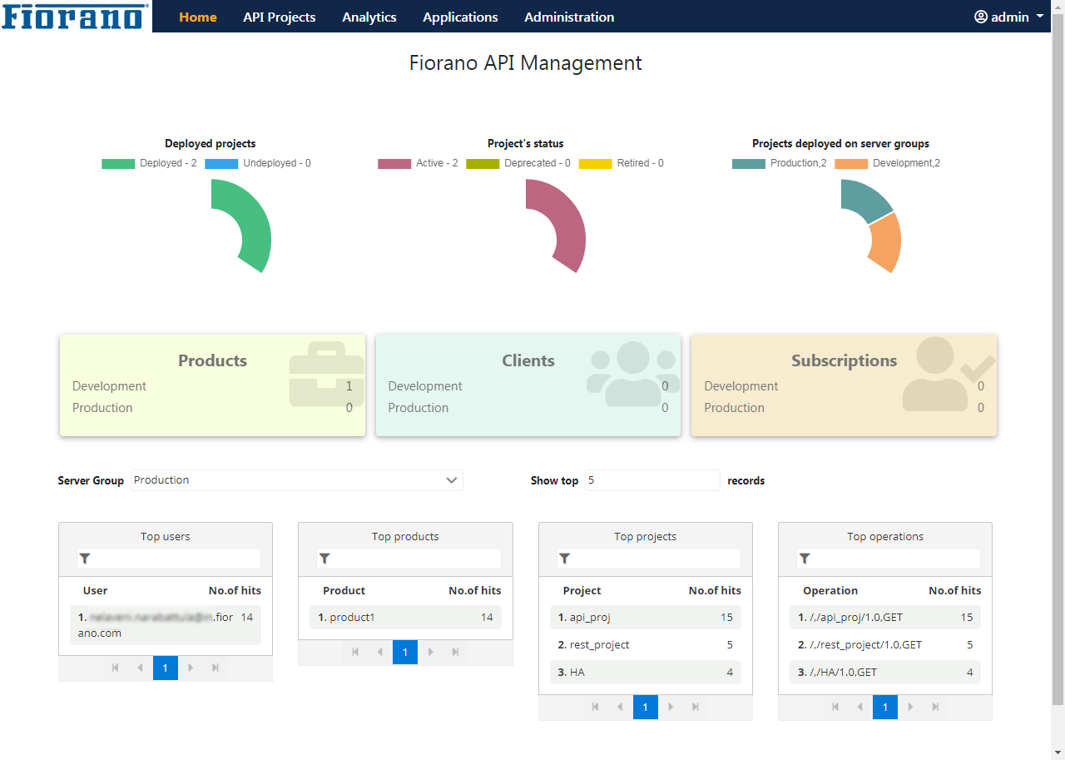Toggle the Undeployed legend item

point(258,163)
